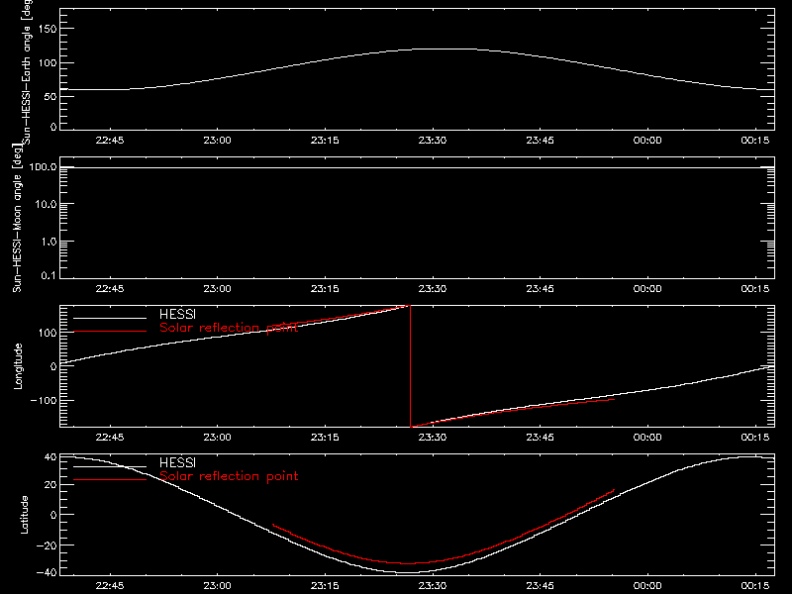Click the 10.0 tick on Moon angle axis
This screenshot has height=594, width=792.
pyautogui.click(x=46, y=204)
